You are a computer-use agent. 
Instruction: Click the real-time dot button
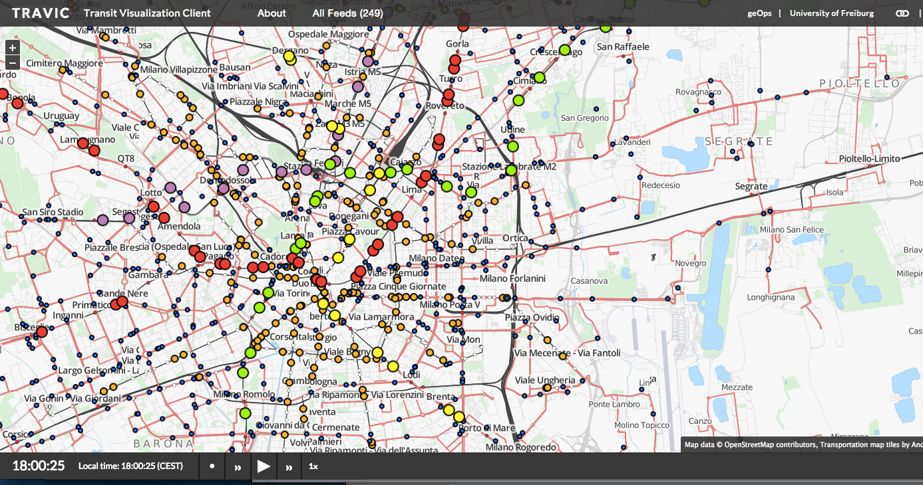click(x=212, y=466)
